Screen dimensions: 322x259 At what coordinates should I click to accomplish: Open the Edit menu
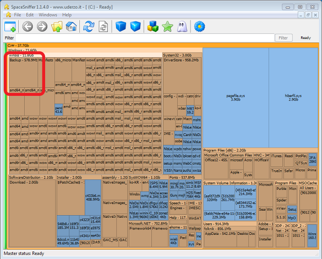point(30,15)
